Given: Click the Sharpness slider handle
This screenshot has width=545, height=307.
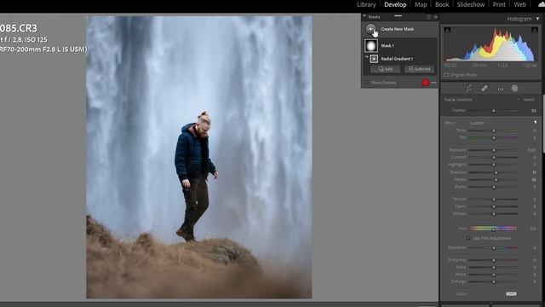Looking at the screenshot, I should (494, 260).
